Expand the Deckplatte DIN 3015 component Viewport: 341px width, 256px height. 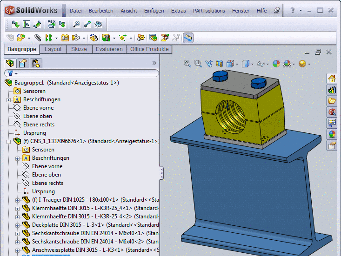pos(18,225)
